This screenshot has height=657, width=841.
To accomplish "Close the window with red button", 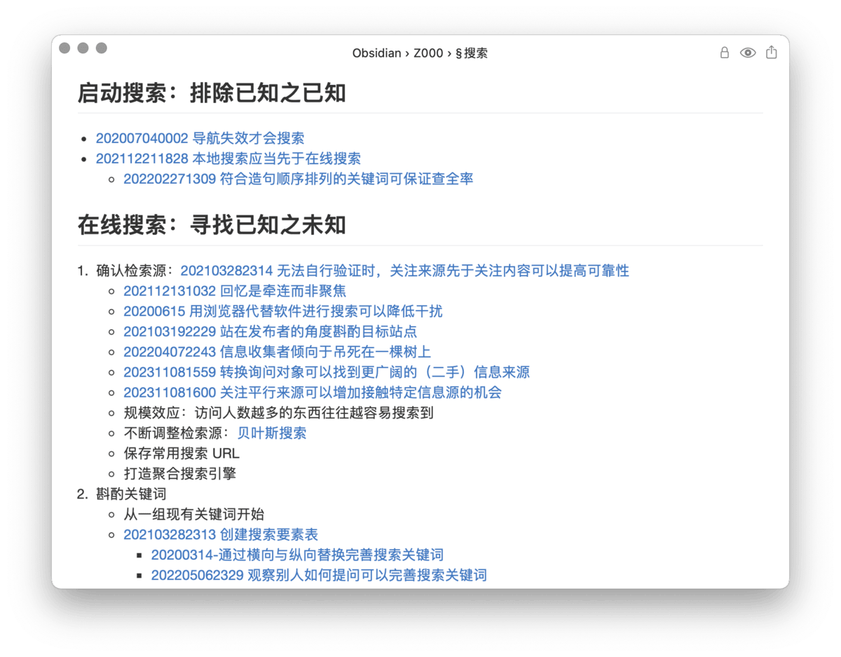I will pos(64,48).
